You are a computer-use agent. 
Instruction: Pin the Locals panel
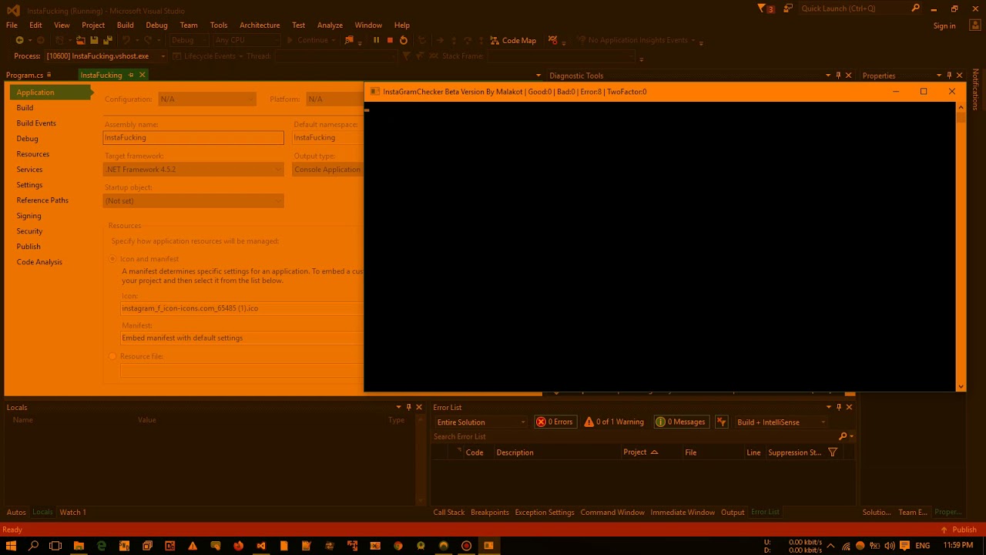point(408,407)
